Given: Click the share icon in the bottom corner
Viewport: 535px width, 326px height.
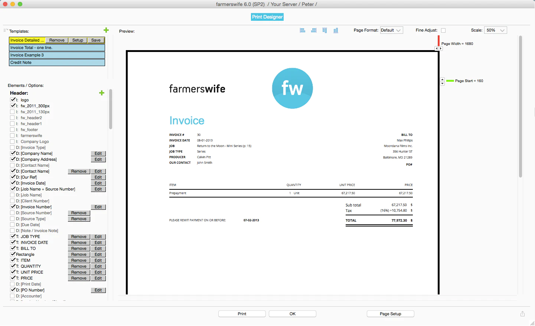Looking at the screenshot, I should coord(522,314).
